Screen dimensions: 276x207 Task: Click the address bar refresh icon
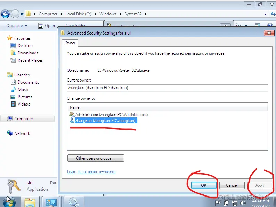[x=273, y=14]
